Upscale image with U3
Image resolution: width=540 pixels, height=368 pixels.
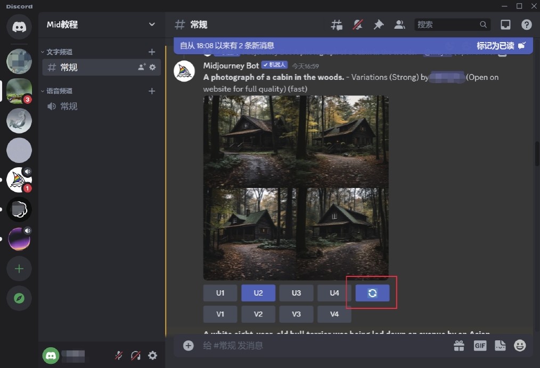(296, 293)
